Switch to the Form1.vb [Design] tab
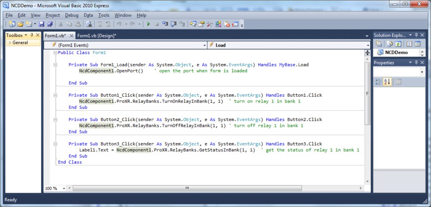431x207 pixels. point(97,36)
